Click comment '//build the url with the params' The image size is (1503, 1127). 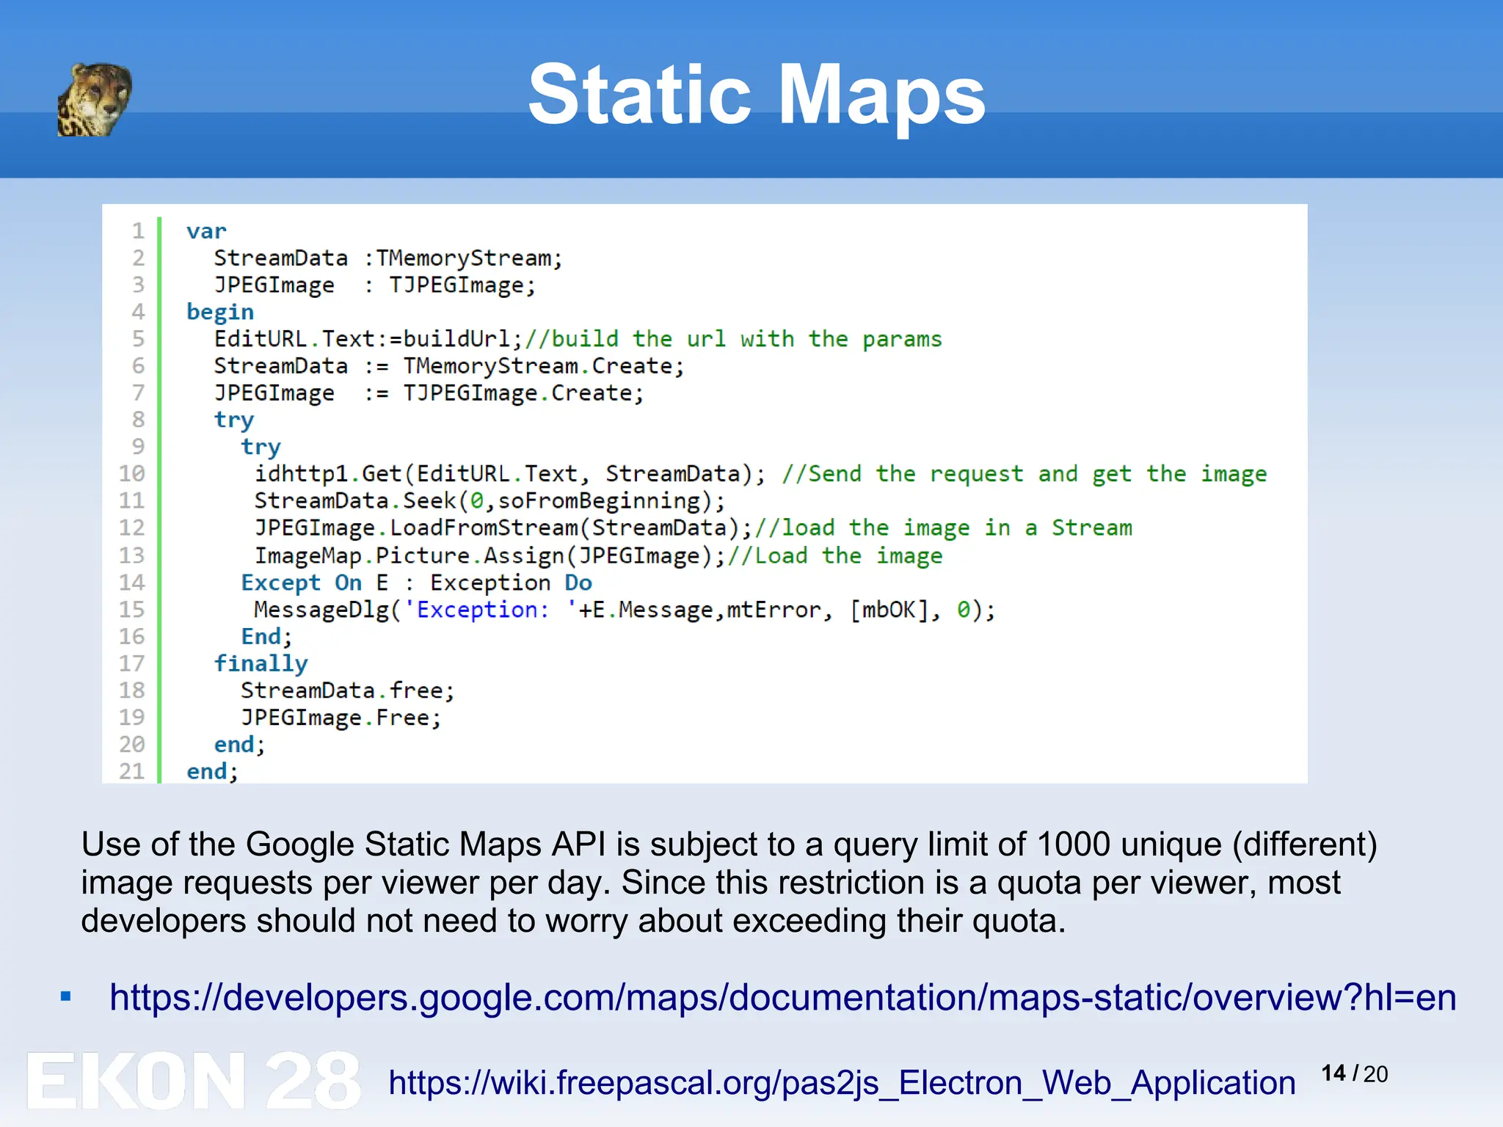733,339
